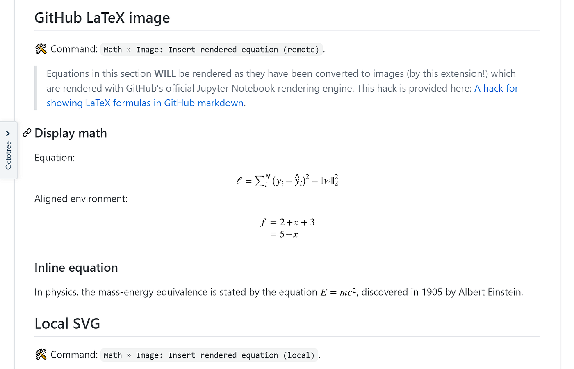Click the rendered loss equation image
The height and width of the screenshot is (369, 574).
287,180
